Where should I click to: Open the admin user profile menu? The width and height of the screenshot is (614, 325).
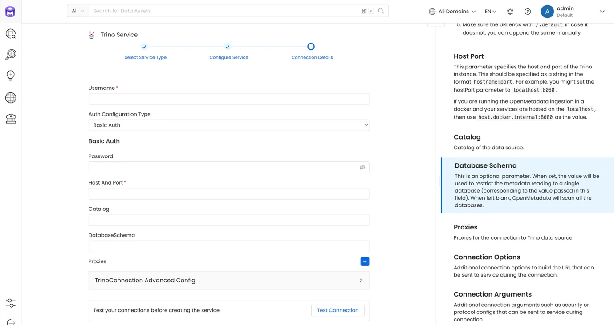pyautogui.click(x=573, y=12)
